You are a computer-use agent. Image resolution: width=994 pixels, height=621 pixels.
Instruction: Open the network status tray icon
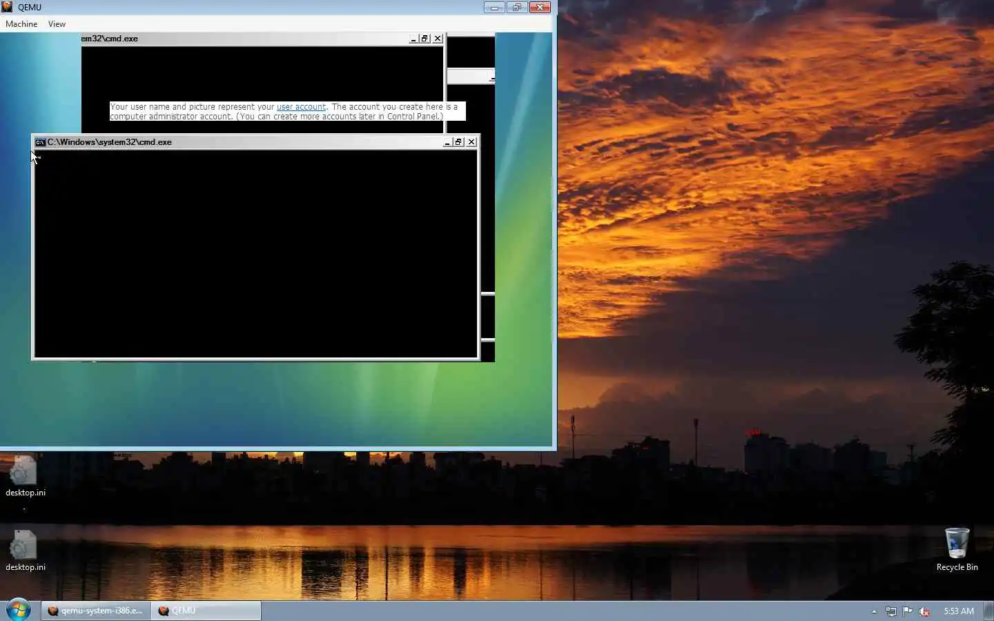coord(891,611)
